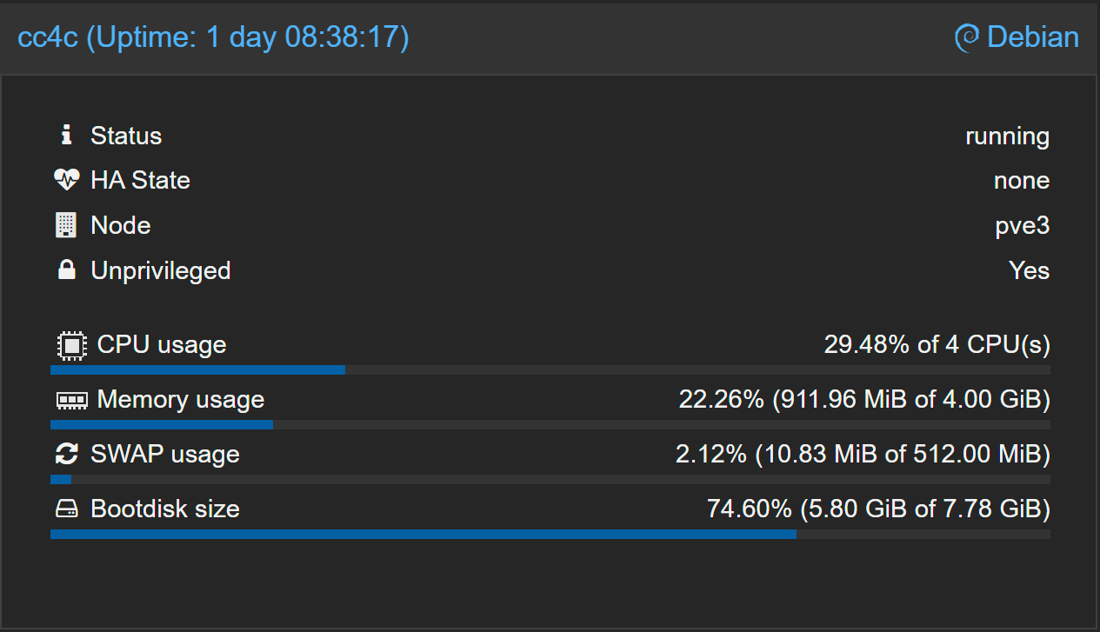Click the HA State heartbeat icon

click(x=67, y=180)
